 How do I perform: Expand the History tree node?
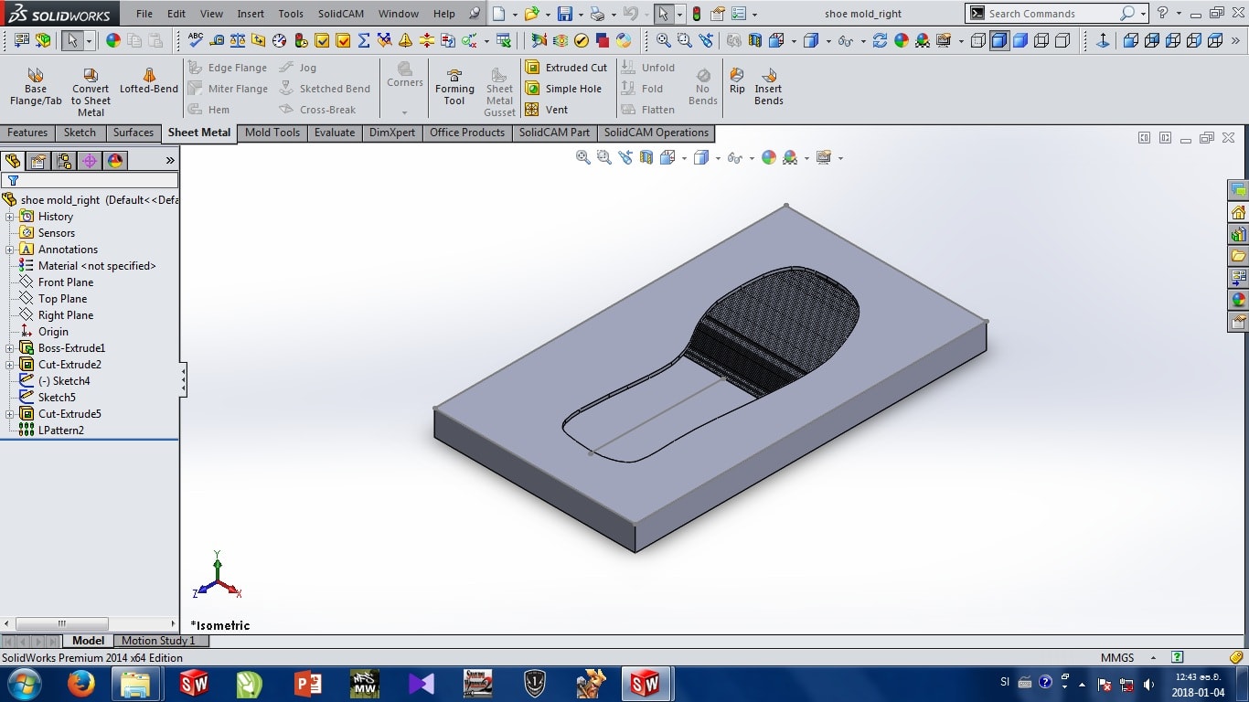click(10, 217)
